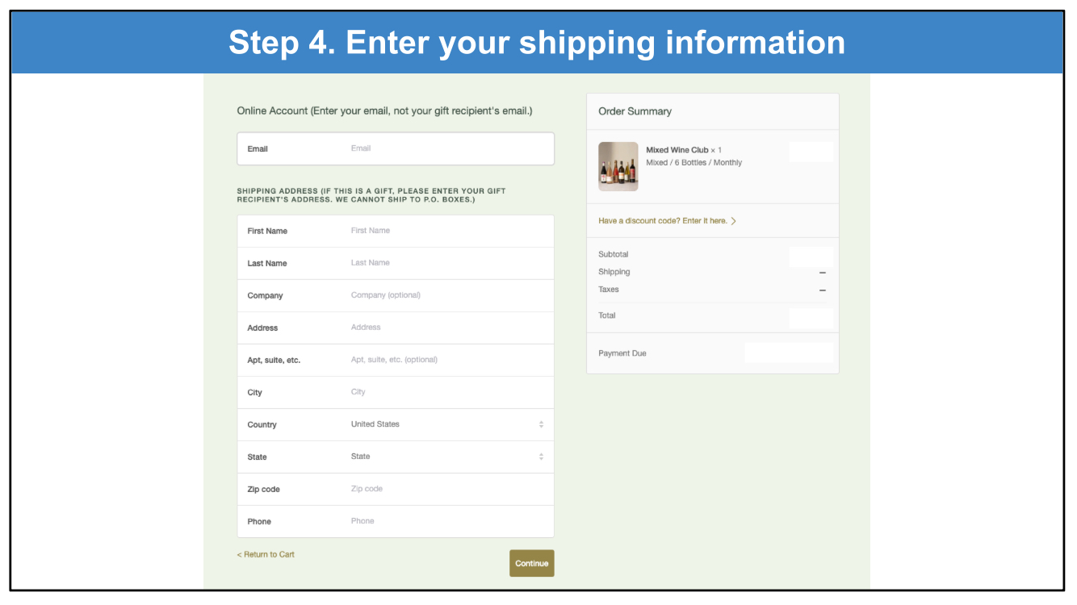1077x605 pixels.
Task: Click the Mixed Wine Club thumbnail
Action: click(x=618, y=166)
